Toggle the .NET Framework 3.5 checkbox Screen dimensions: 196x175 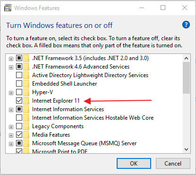point(19,58)
